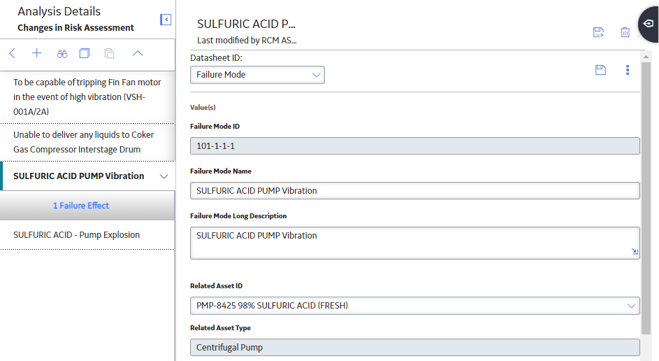Image resolution: width=659 pixels, height=361 pixels.
Task: Click the Failure Mode Name input field
Action: tap(415, 190)
